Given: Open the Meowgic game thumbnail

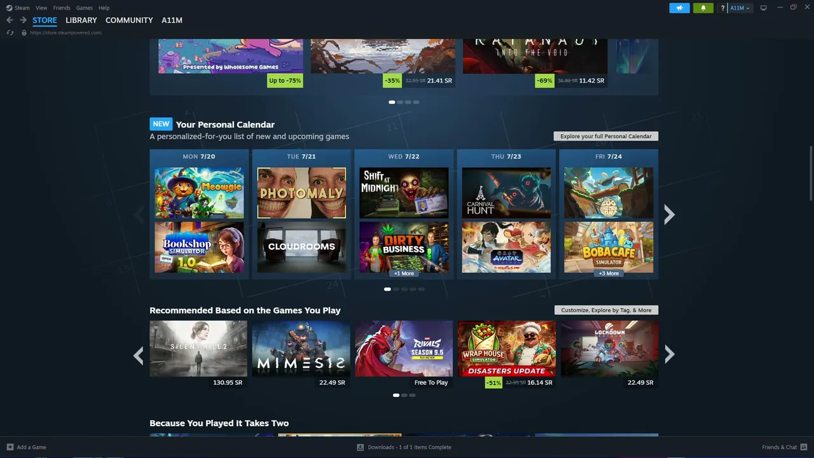Looking at the screenshot, I should [199, 193].
